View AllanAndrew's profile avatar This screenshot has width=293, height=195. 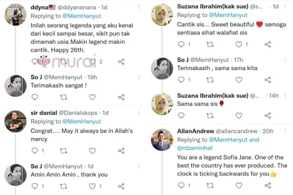(x=161, y=140)
